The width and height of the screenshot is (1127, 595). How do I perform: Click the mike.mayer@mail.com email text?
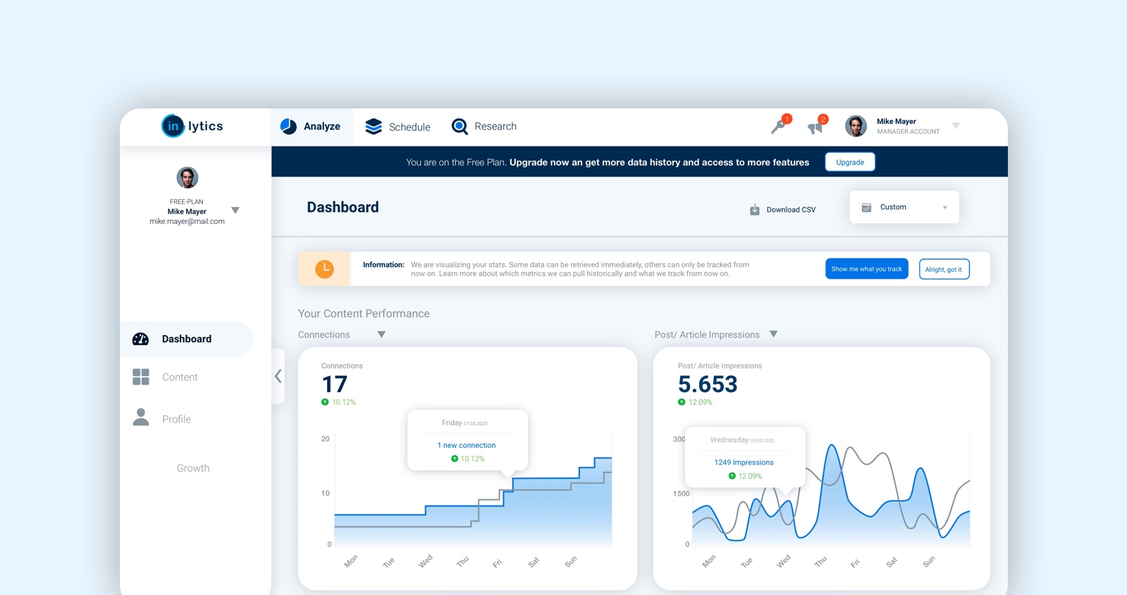[187, 221]
